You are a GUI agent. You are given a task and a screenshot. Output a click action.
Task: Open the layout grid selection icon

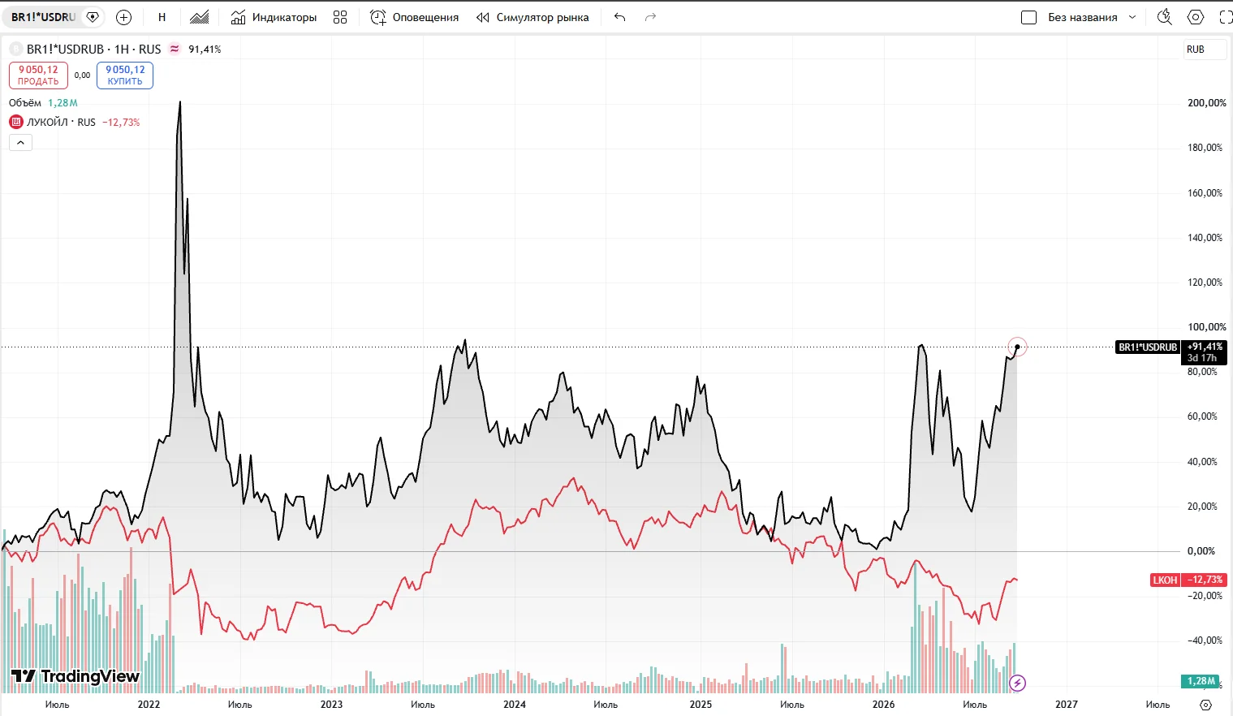pos(340,17)
